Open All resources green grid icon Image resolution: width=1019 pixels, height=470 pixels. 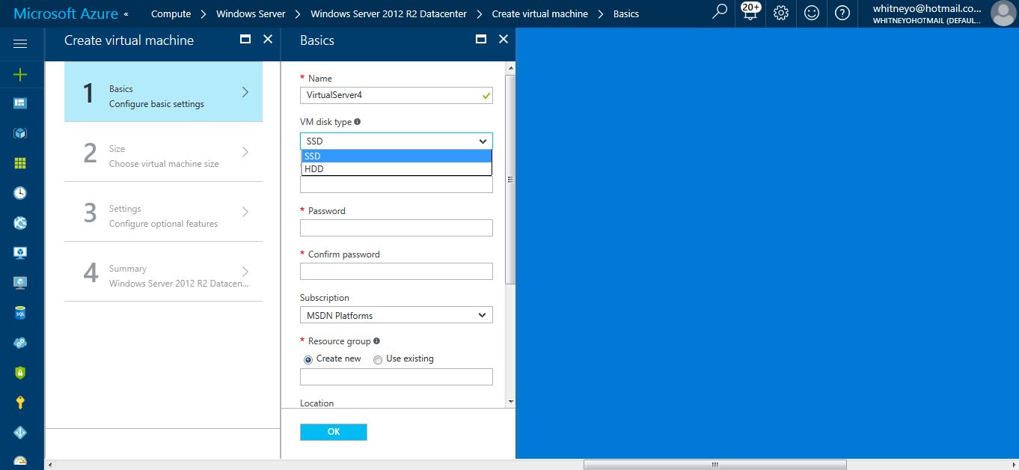pos(20,163)
